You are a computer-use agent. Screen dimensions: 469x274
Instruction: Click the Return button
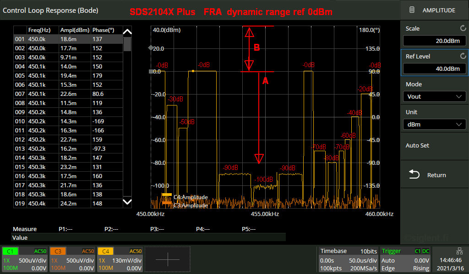point(434,175)
